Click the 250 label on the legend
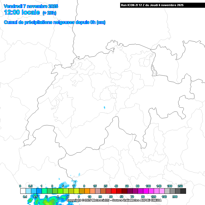The width and height of the screenshot is (205, 205). coord(180,186)
